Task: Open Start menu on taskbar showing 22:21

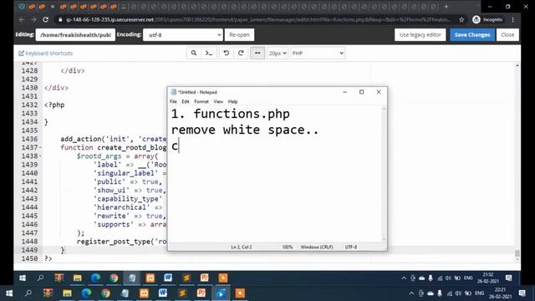Action: [9, 293]
